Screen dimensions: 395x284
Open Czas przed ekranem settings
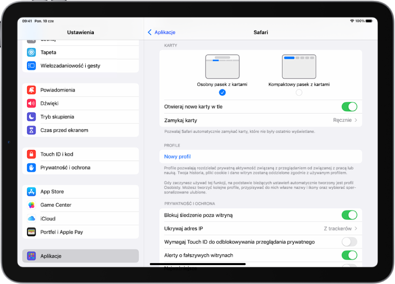click(81, 130)
